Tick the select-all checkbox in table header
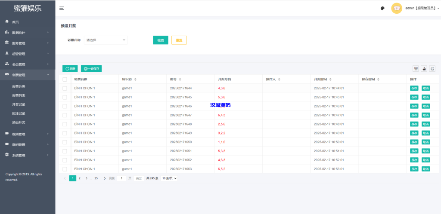 click(65, 79)
